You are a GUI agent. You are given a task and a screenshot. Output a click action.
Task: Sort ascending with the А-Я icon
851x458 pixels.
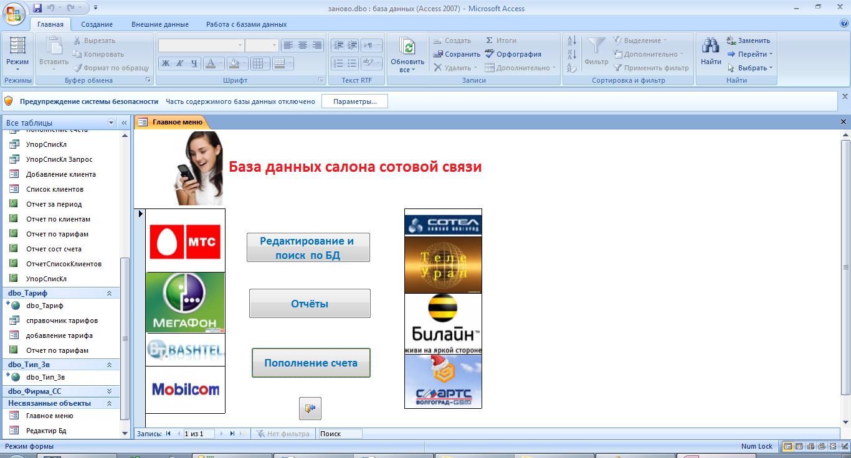tap(572, 41)
